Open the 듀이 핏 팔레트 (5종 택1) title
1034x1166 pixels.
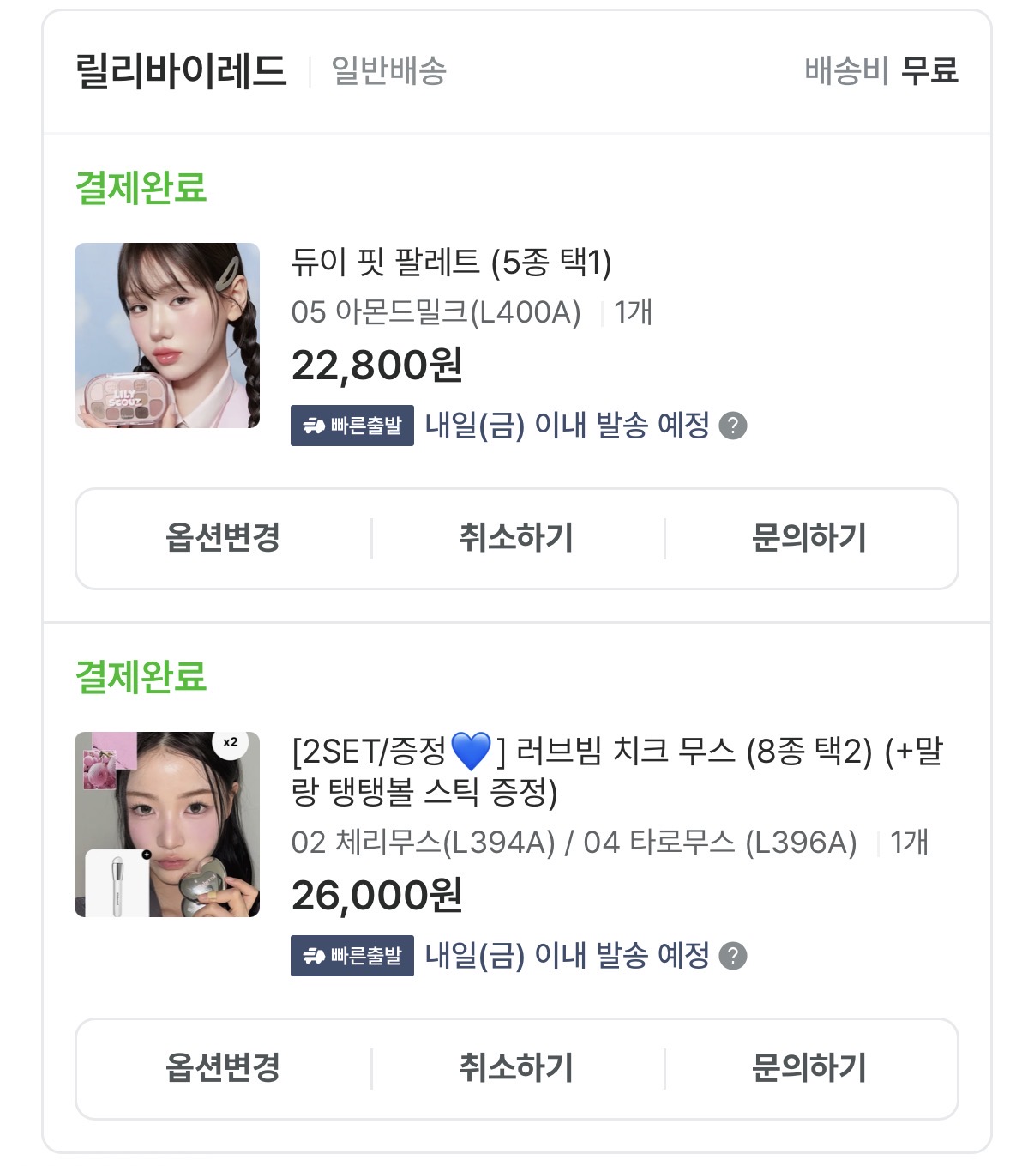pyautogui.click(x=451, y=263)
